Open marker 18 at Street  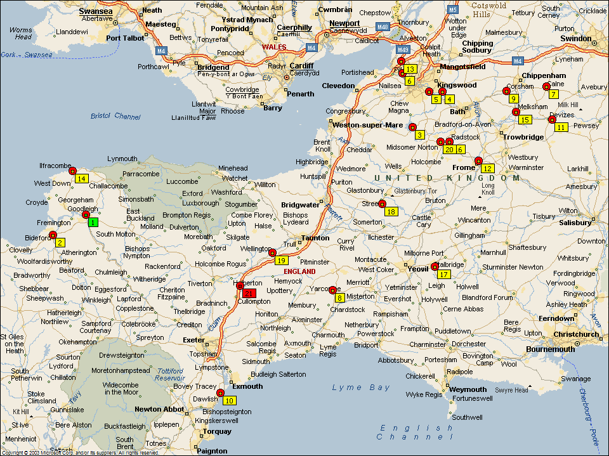pos(391,211)
